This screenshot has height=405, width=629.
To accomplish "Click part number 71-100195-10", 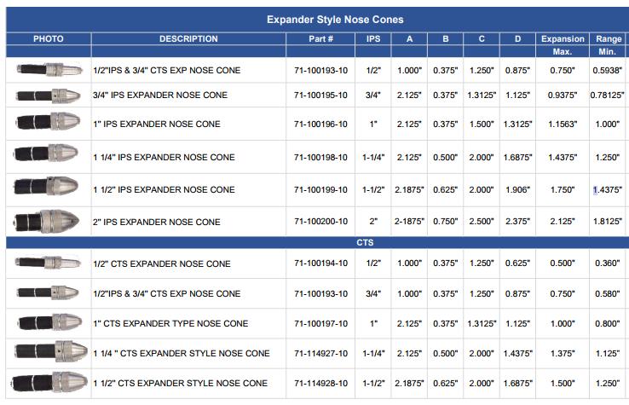I will pyautogui.click(x=320, y=95).
